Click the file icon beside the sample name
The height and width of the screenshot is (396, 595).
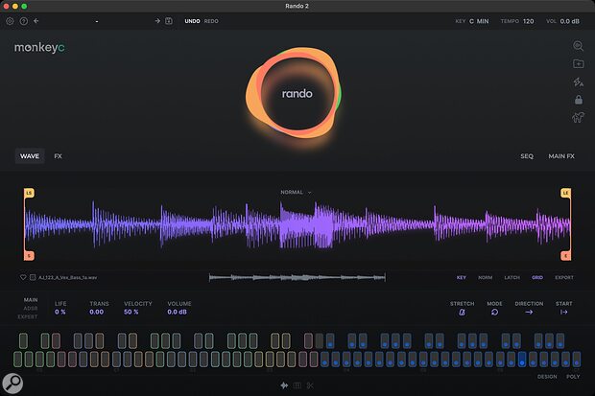(33, 277)
